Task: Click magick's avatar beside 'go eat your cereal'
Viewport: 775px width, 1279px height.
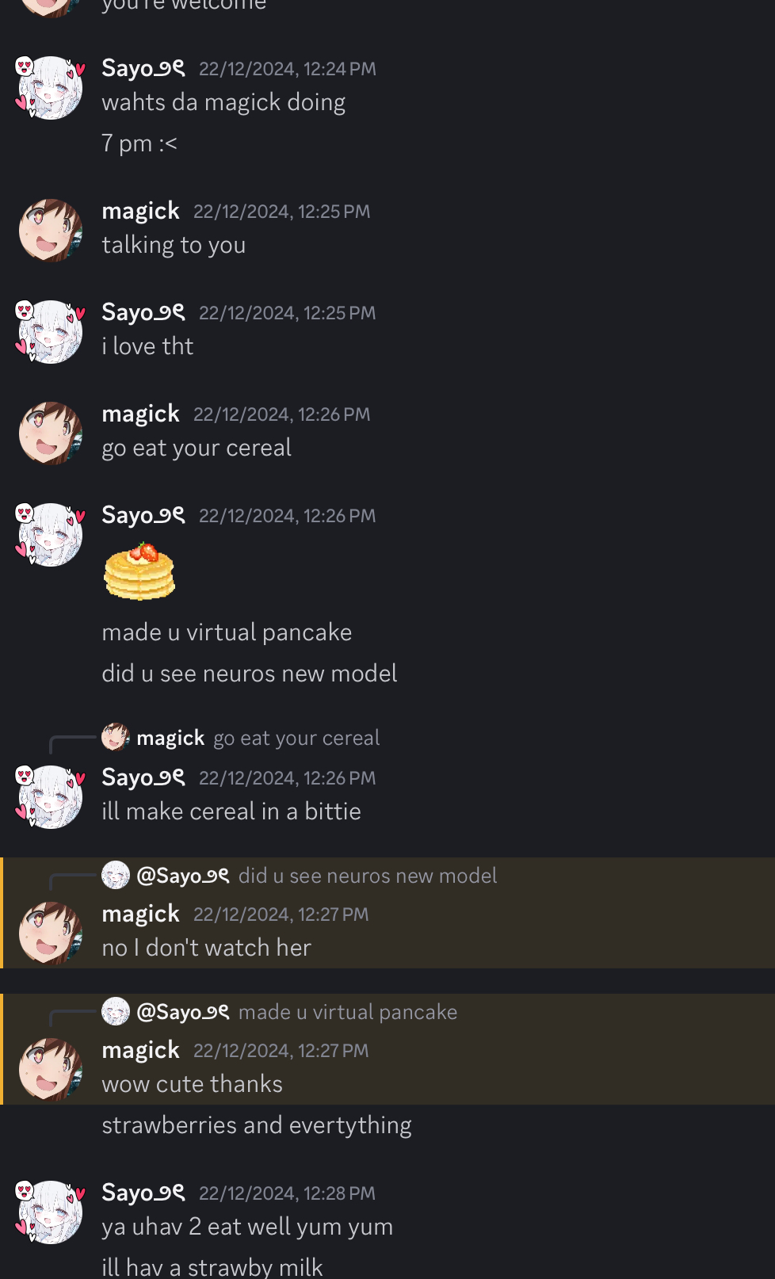Action: [51, 433]
